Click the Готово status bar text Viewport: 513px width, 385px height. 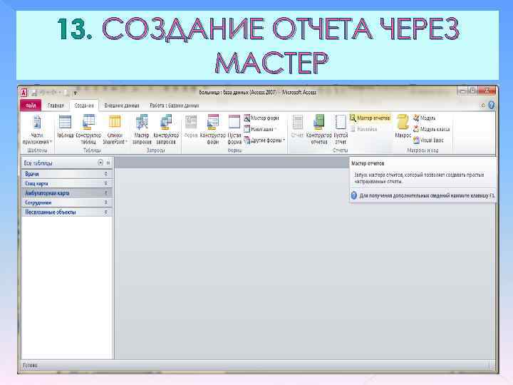(30, 365)
